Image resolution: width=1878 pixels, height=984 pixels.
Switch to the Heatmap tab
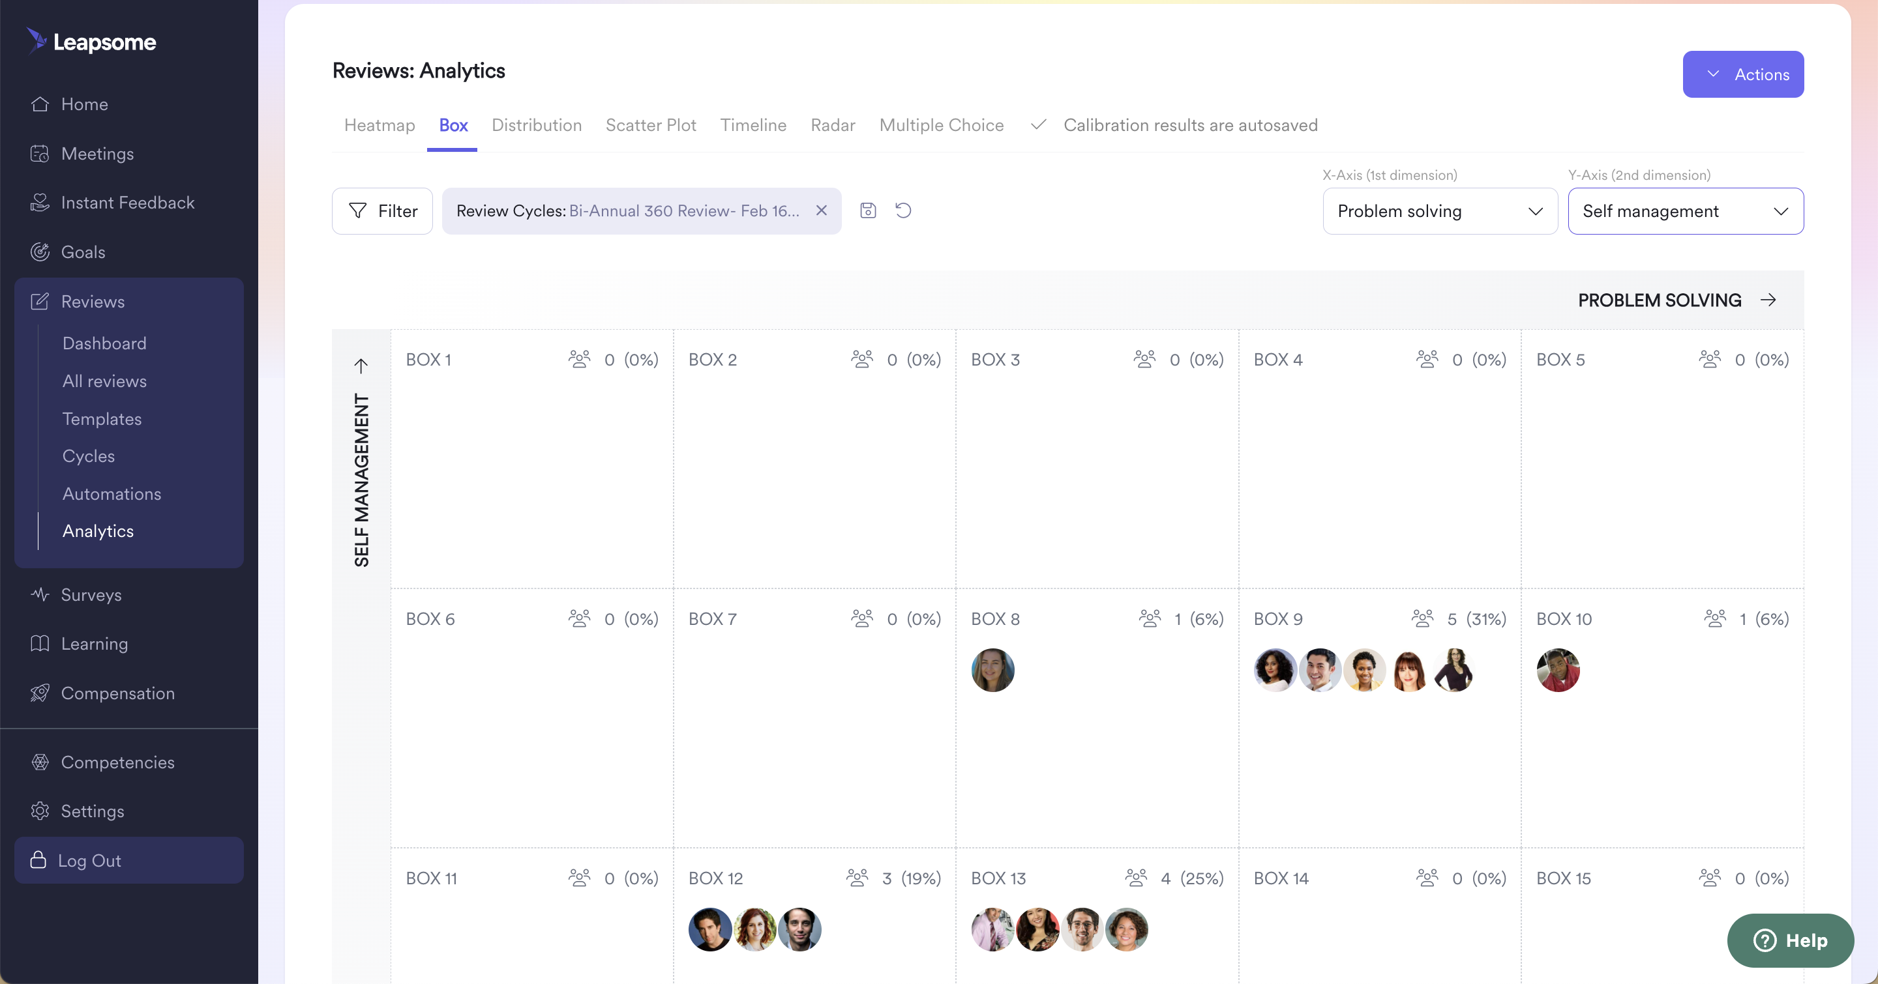379,125
